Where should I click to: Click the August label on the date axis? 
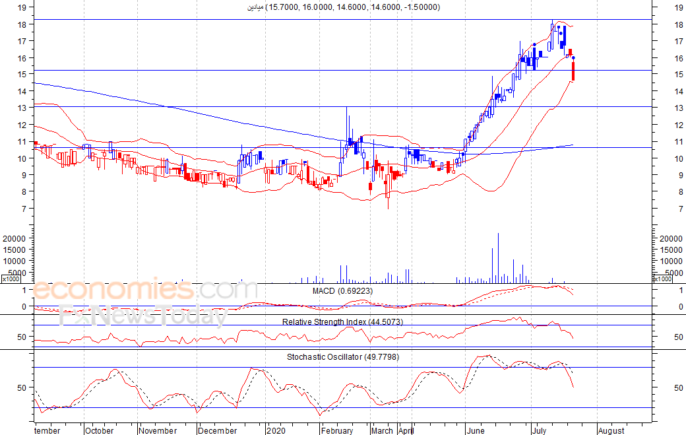click(611, 430)
